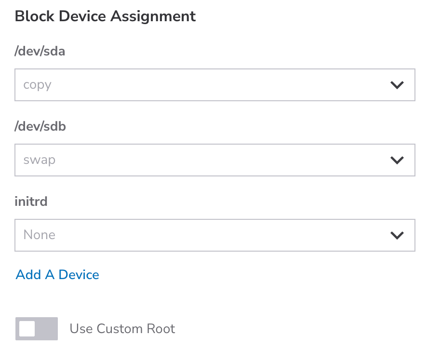
Task: Click the chevron arrow in /dev/sdb dropdown
Action: tap(397, 160)
